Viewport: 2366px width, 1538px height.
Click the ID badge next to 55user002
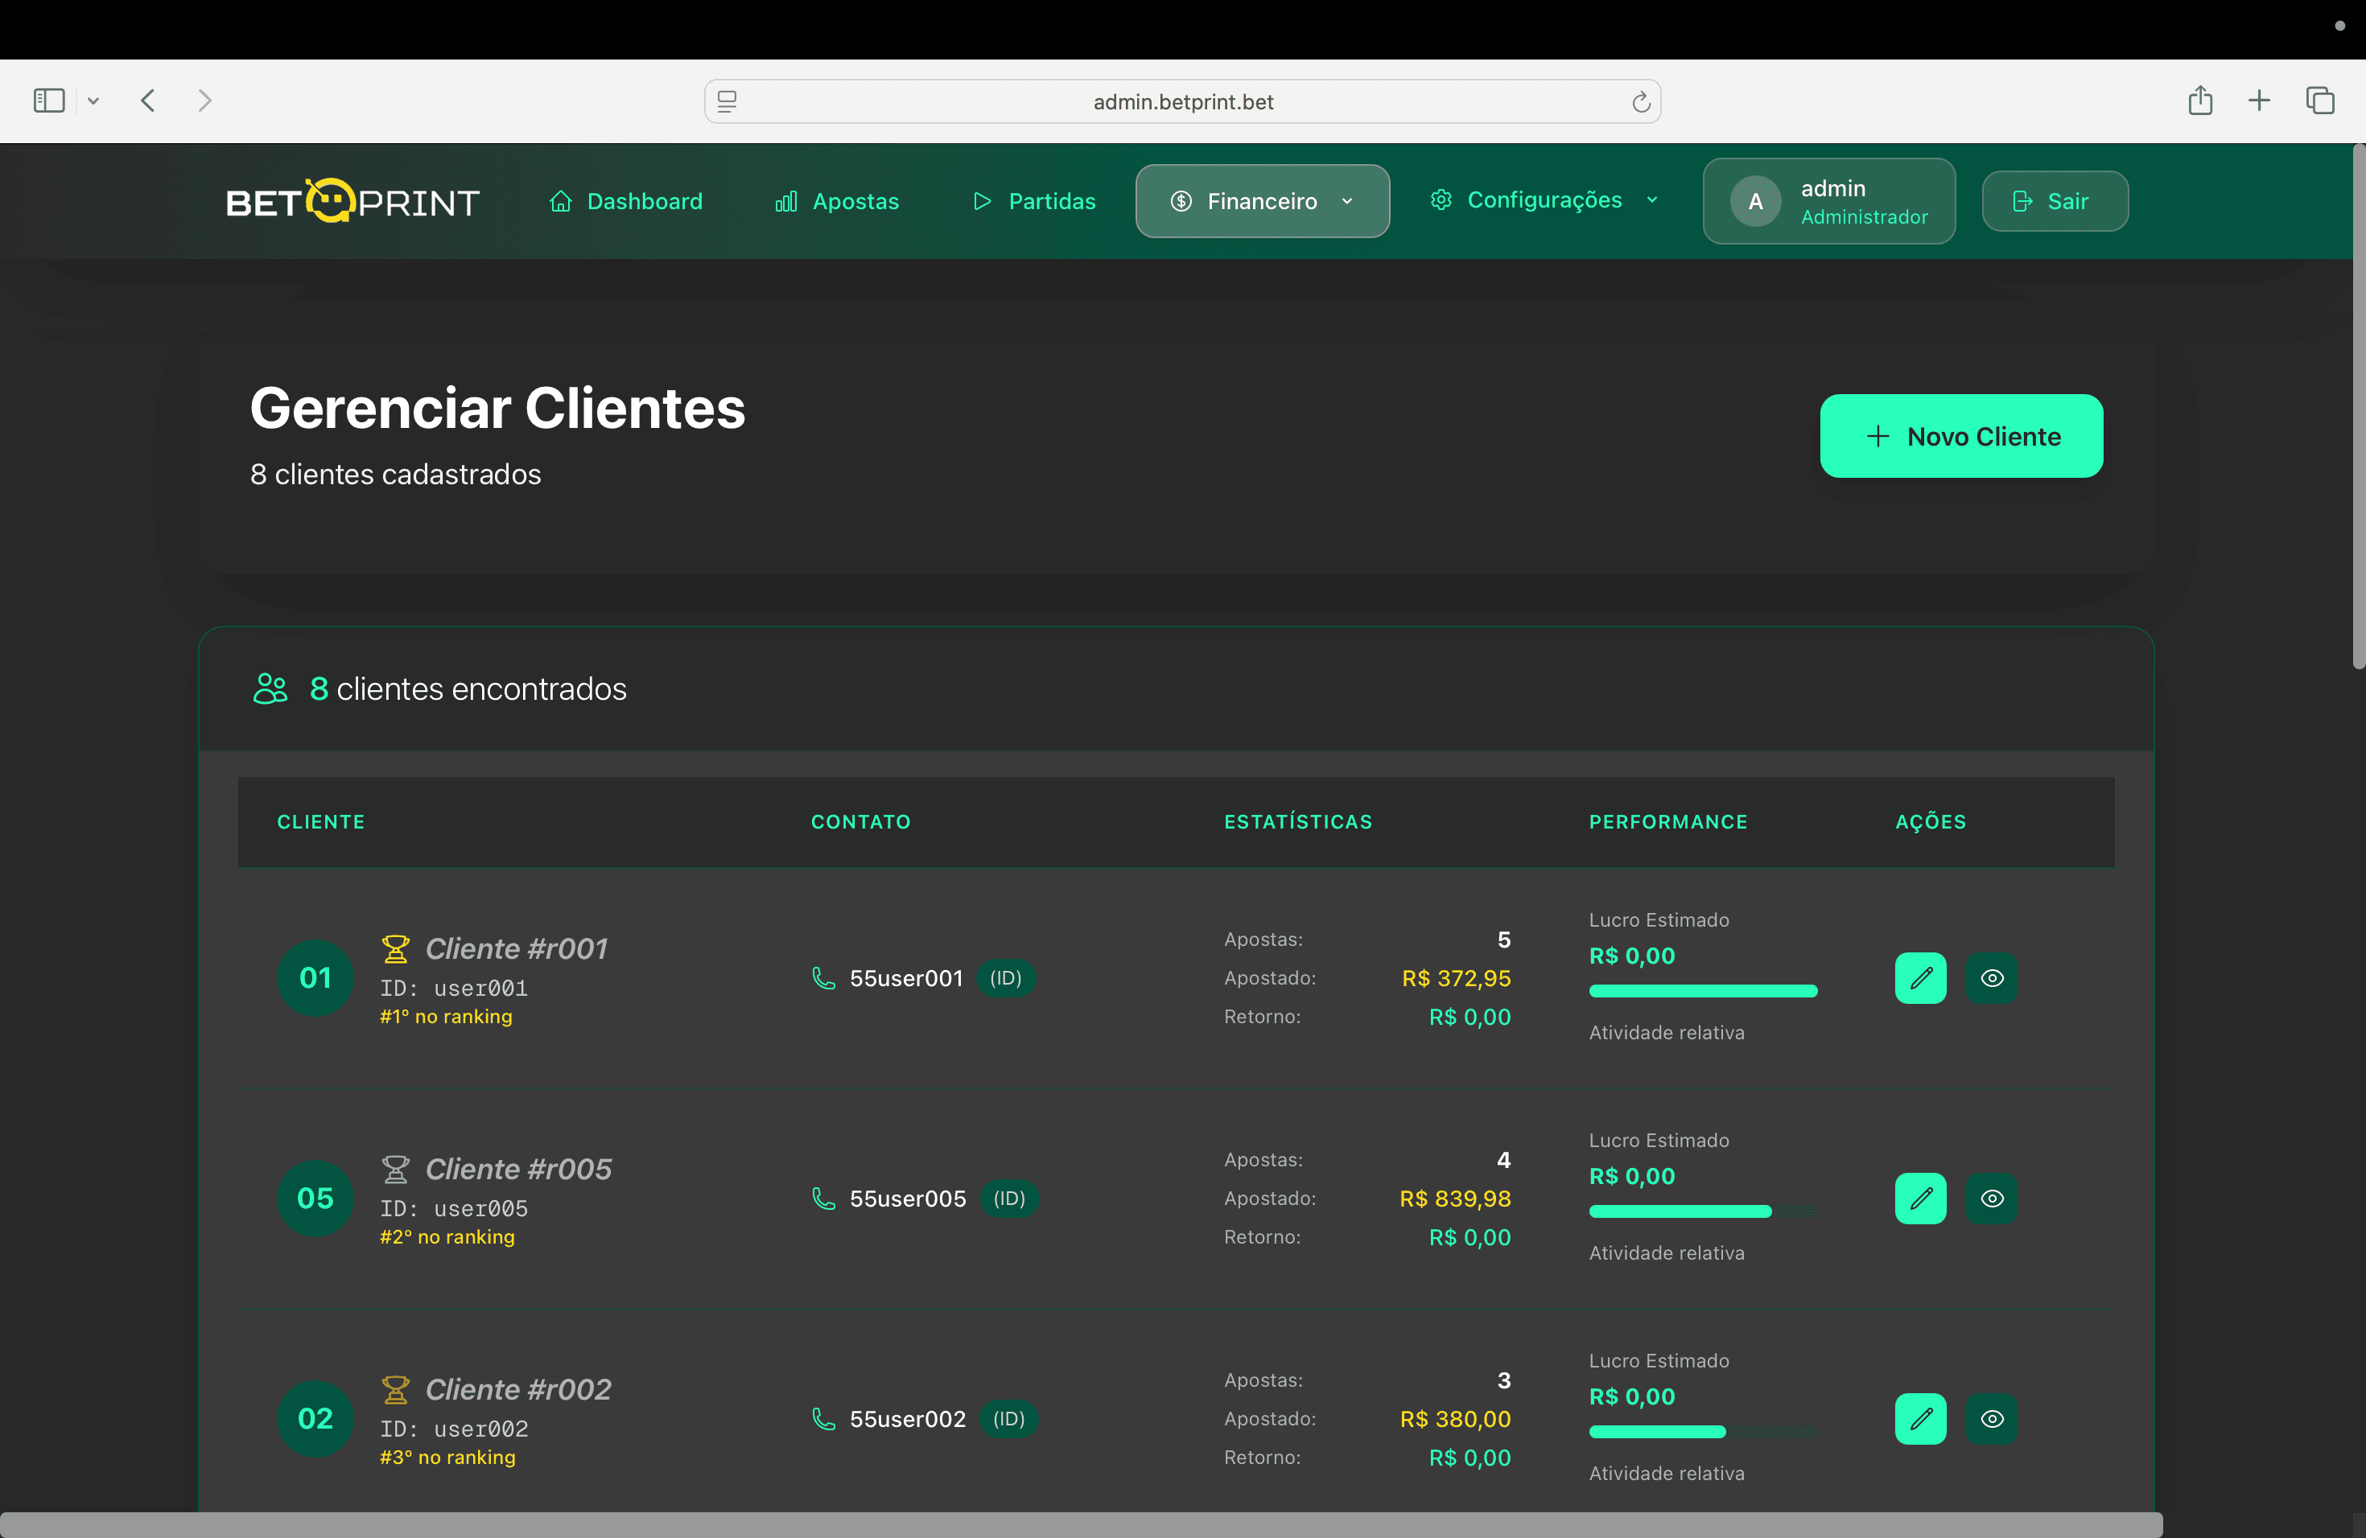1009,1419
